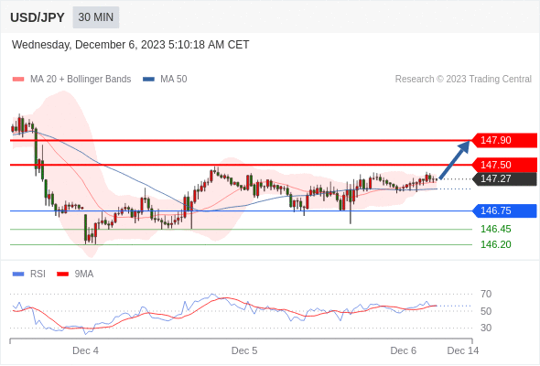Click the blue upward forecast arrow
This screenshot has height=366, width=540.
455,160
